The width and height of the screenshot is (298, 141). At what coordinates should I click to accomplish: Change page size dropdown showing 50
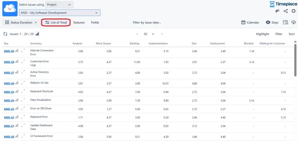click(x=149, y=34)
